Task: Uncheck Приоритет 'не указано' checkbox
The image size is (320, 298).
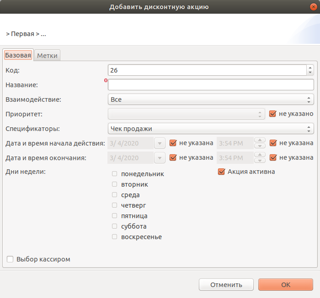Action: (x=272, y=114)
